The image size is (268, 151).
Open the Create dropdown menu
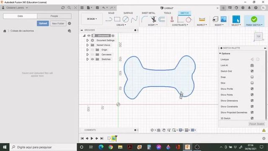(121, 25)
